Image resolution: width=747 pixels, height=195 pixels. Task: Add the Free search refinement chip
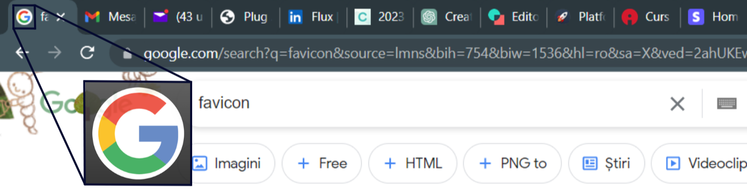(x=321, y=164)
